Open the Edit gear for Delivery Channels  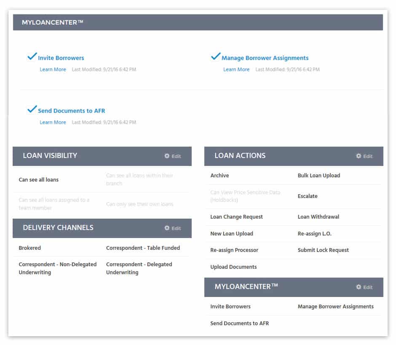(x=172, y=228)
